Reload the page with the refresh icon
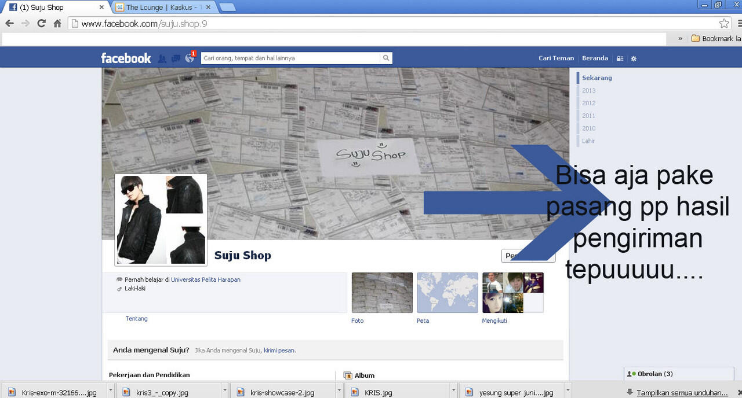The image size is (742, 398). (41, 24)
